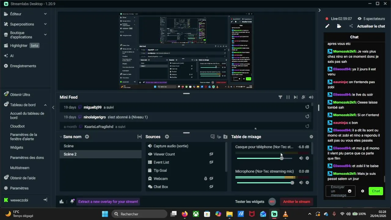Viewport: 391px width, 220px height.
Task: Open Enregistrements in sidebar
Action: point(23,66)
